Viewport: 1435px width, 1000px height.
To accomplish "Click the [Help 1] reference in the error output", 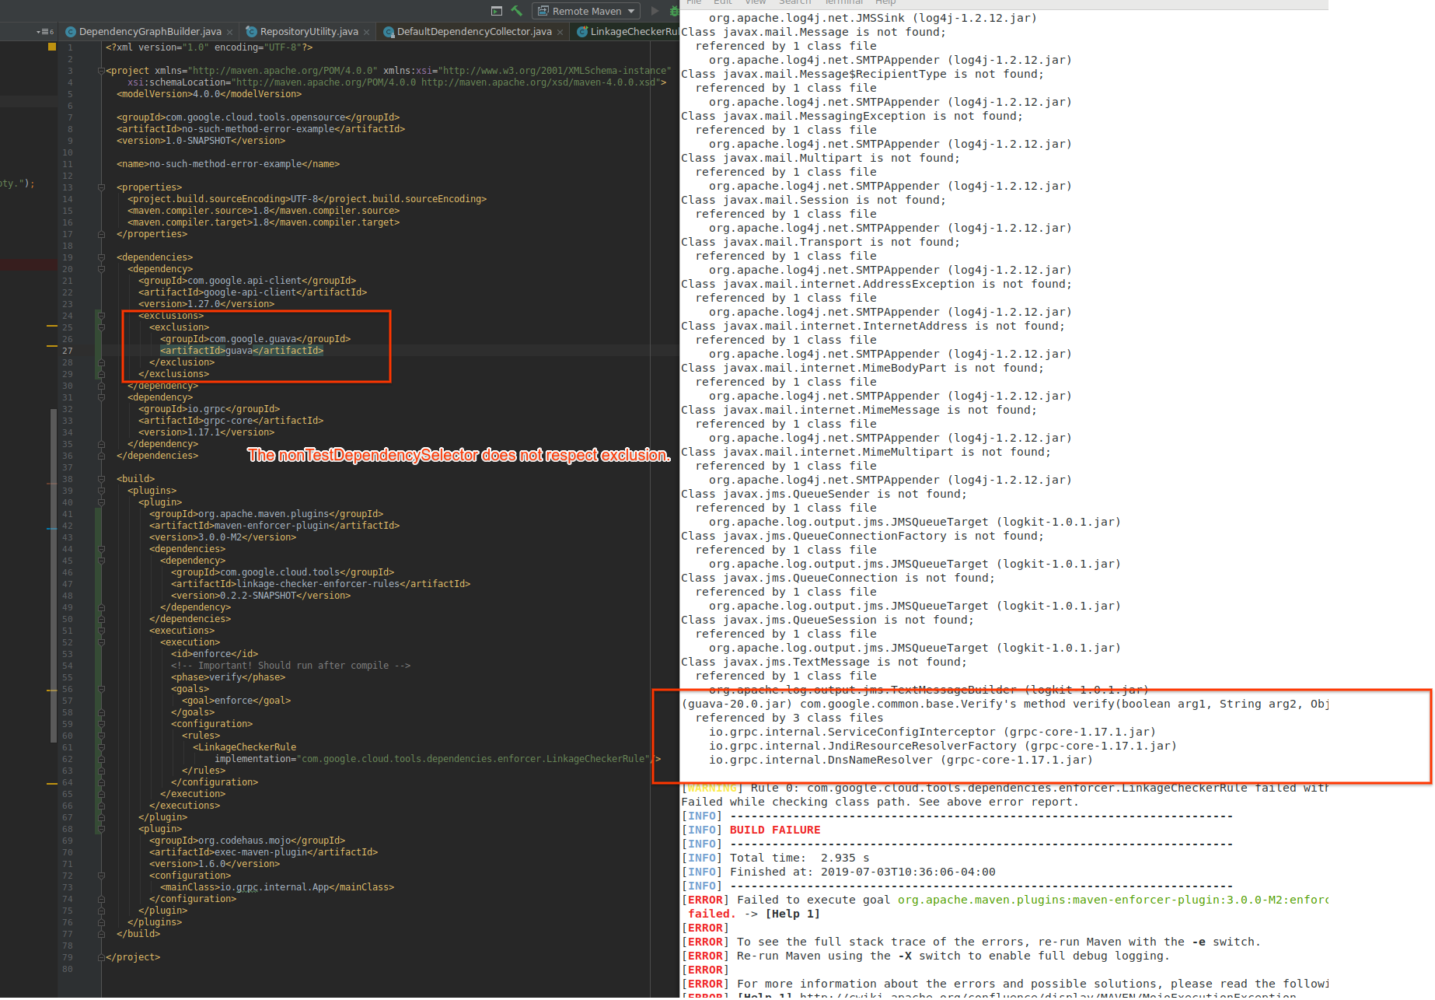I will click(794, 914).
